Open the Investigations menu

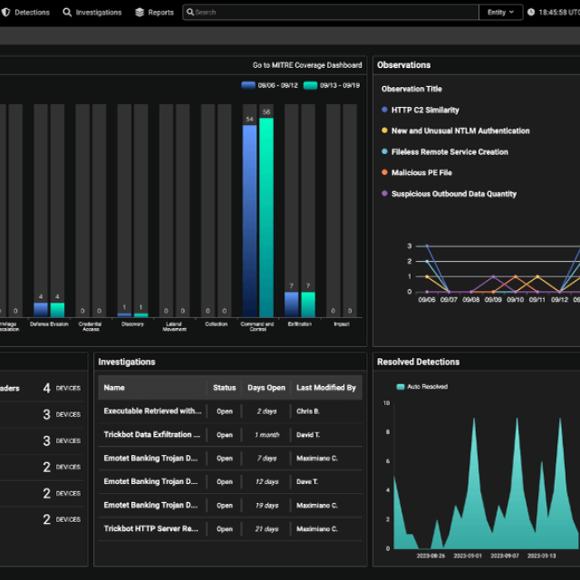tap(99, 12)
